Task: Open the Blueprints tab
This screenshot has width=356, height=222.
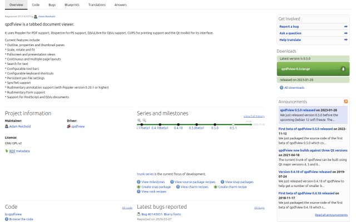Action: click(72, 5)
